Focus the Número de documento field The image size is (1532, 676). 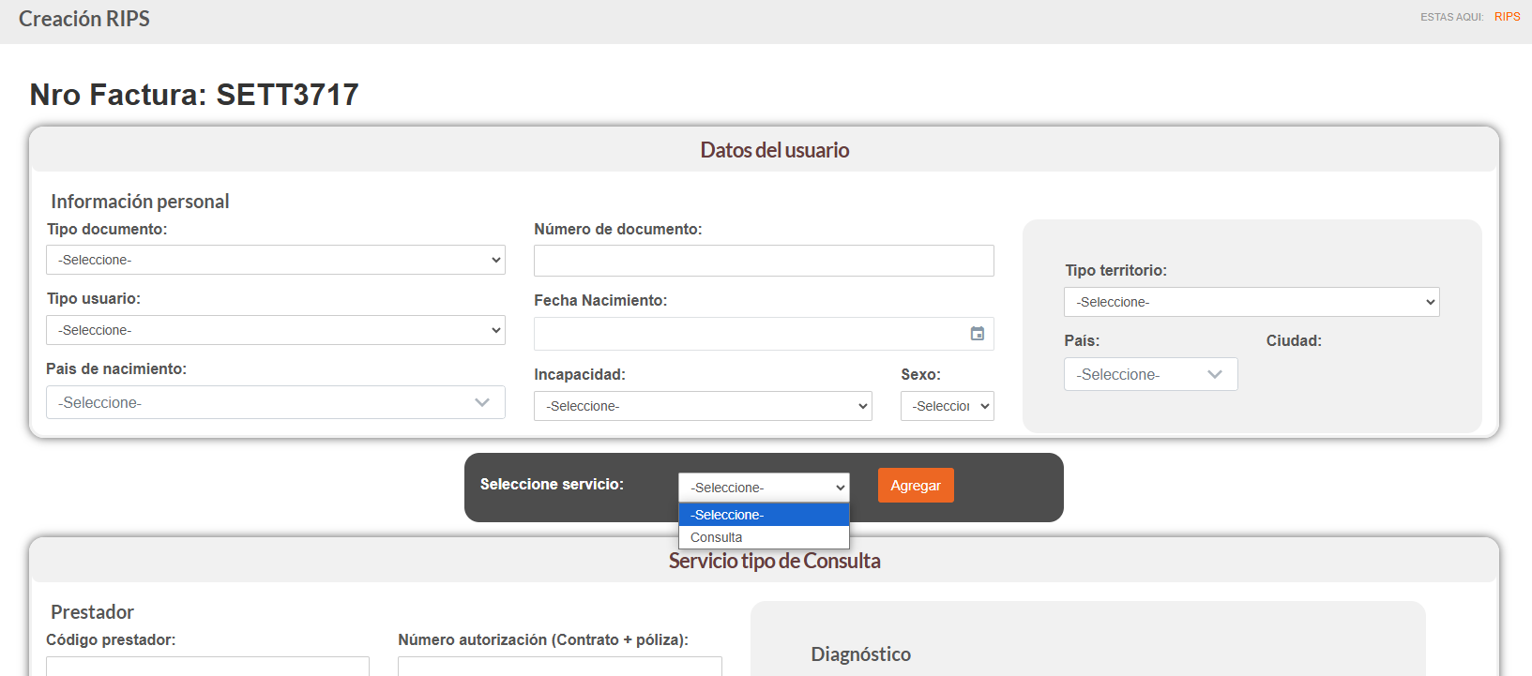(x=764, y=261)
